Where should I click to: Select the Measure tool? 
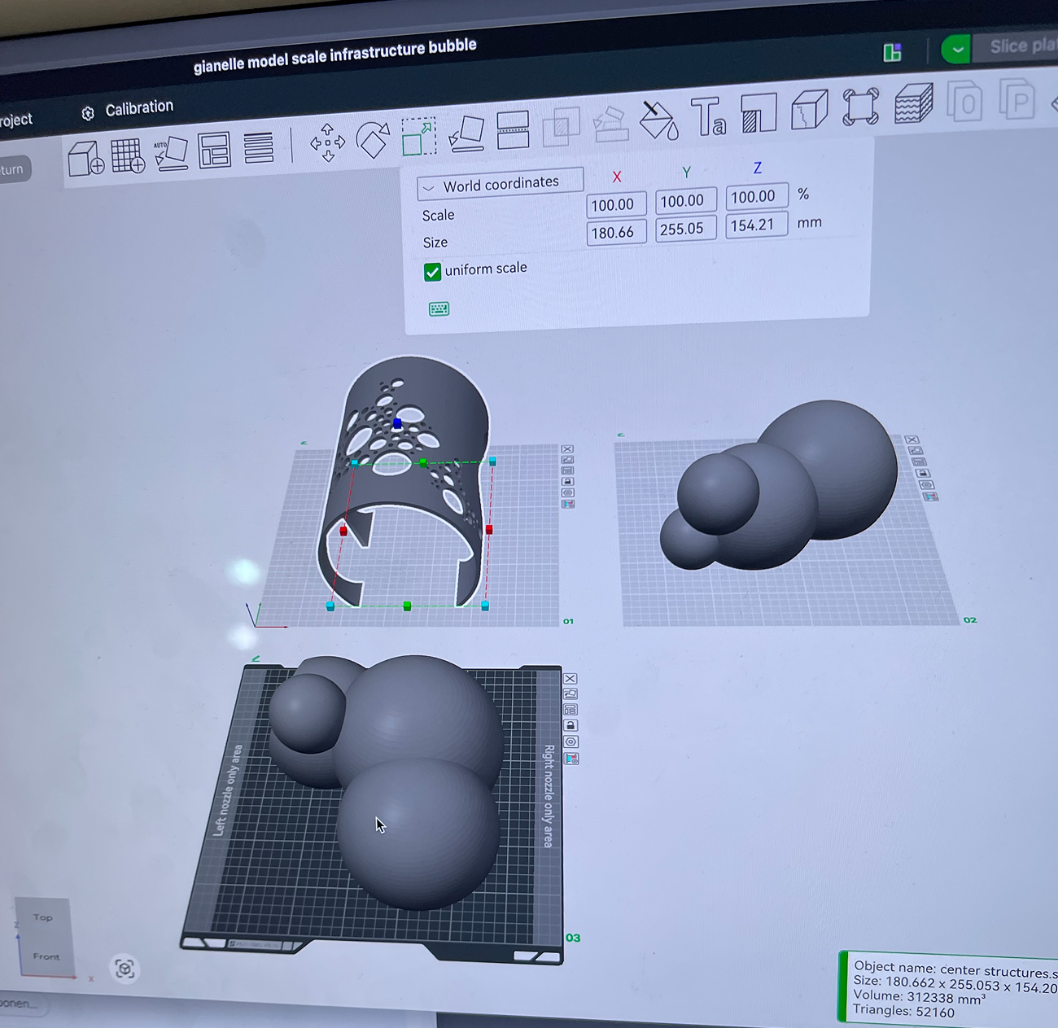pyautogui.click(x=809, y=109)
